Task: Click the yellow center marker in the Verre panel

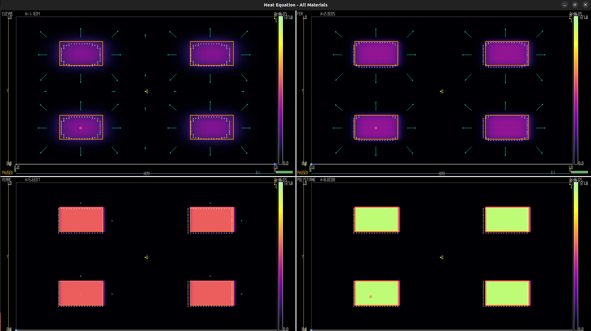Action: point(146,257)
